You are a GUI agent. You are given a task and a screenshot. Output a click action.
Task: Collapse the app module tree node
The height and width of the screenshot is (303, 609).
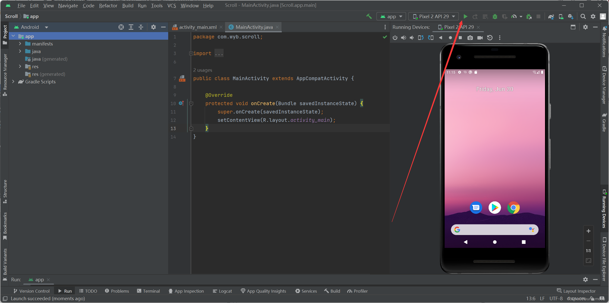pos(14,36)
